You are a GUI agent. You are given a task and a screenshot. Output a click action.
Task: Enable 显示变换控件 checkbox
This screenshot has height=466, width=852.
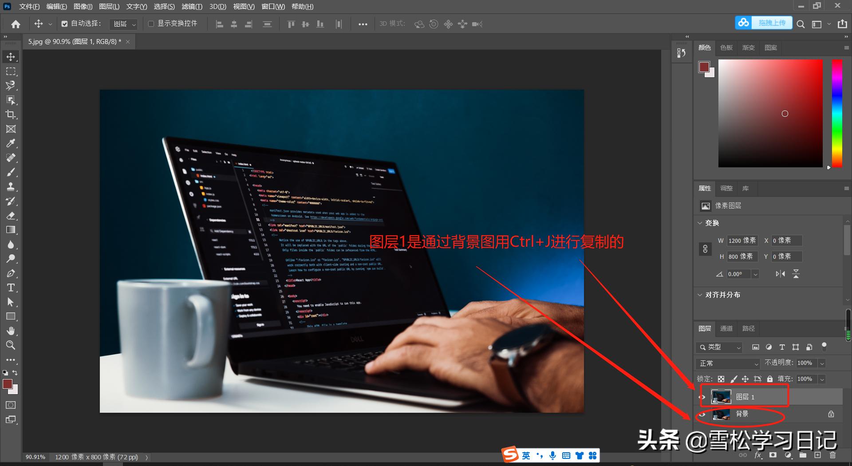[151, 24]
